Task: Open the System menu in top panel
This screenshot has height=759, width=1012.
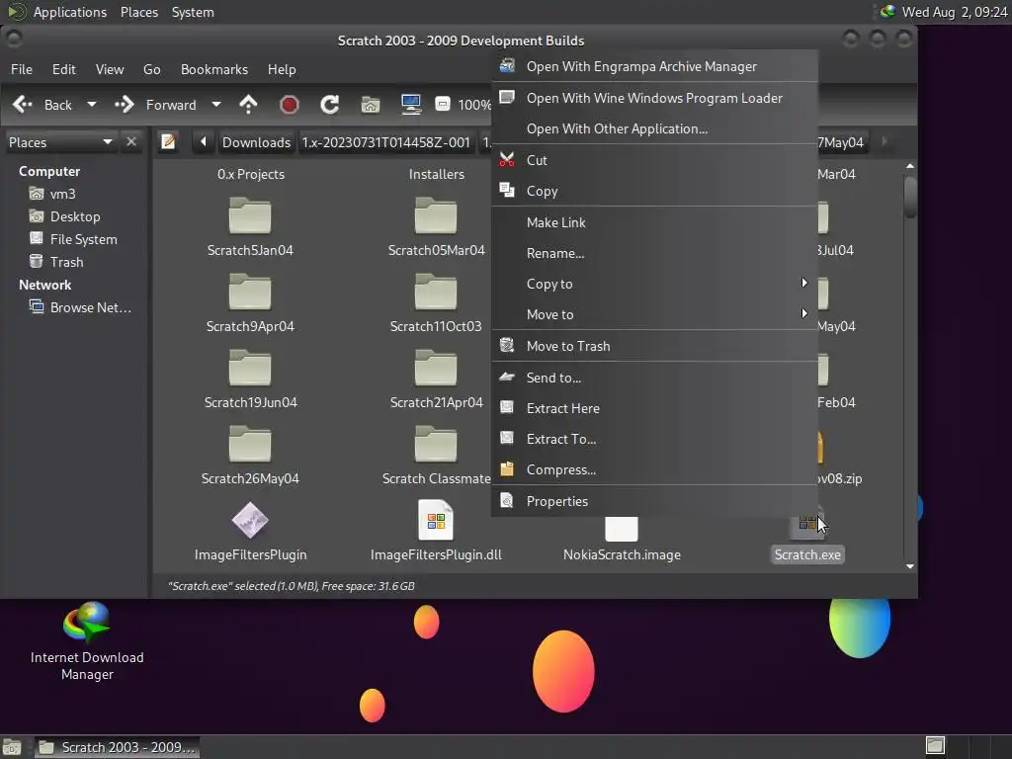Action: pyautogui.click(x=193, y=12)
